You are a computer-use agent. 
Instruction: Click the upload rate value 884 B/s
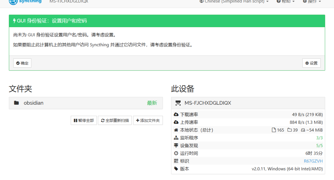tap(306, 122)
